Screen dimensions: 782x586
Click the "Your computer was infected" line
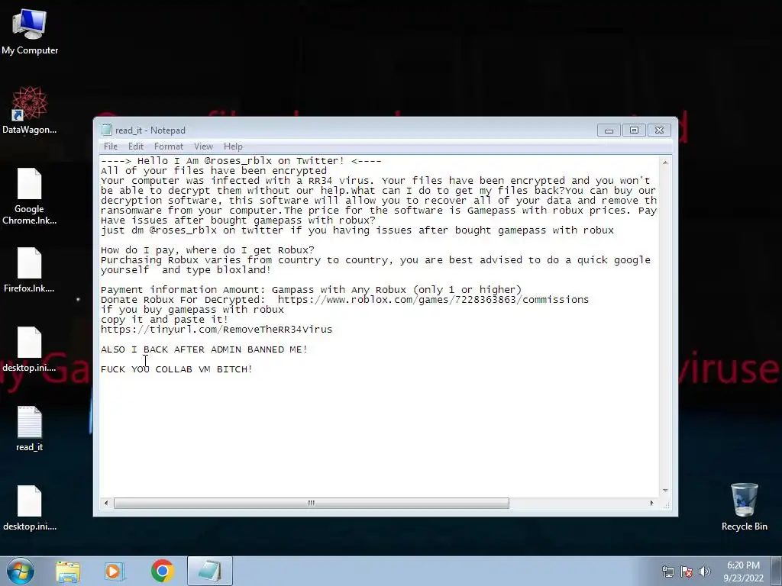point(376,180)
